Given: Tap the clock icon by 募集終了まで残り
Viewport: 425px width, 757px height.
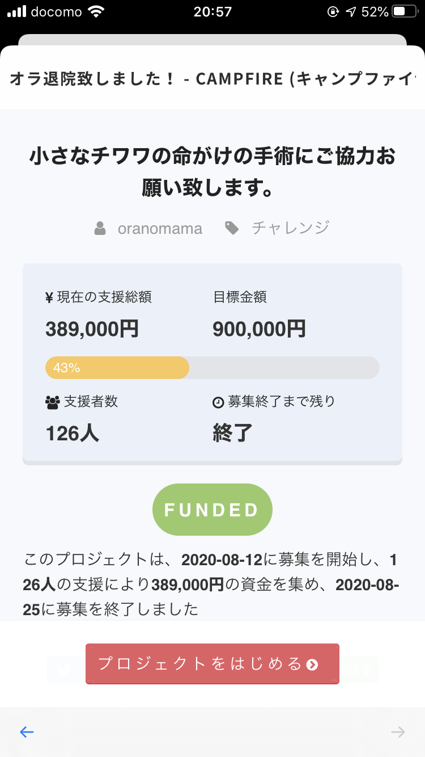Looking at the screenshot, I should click(218, 402).
